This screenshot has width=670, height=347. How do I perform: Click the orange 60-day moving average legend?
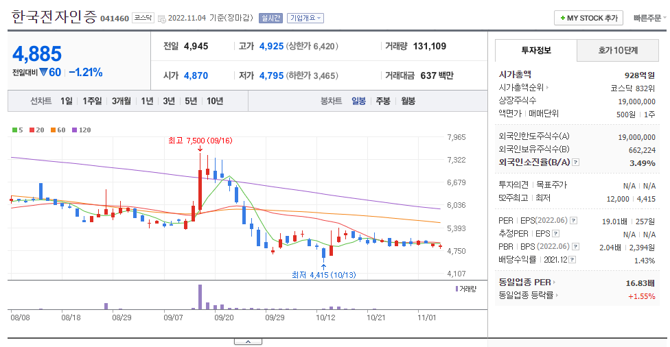tap(58, 130)
